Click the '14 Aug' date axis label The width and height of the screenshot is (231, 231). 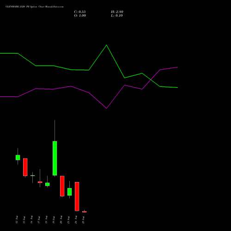pyautogui.click(x=31, y=219)
